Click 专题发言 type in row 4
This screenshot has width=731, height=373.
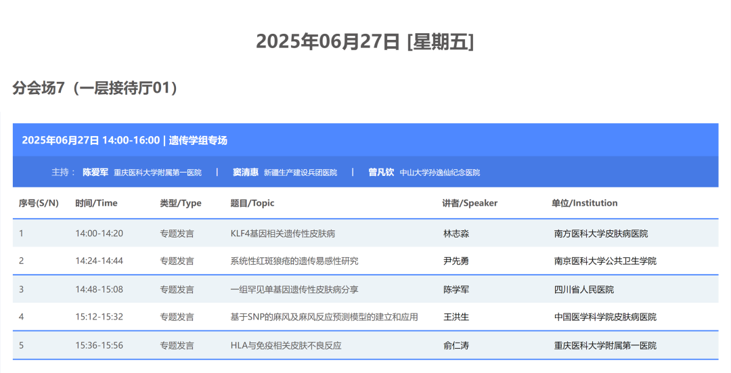[177, 317]
